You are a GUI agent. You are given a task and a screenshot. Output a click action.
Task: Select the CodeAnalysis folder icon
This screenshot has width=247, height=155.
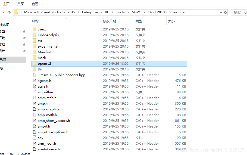35,35
